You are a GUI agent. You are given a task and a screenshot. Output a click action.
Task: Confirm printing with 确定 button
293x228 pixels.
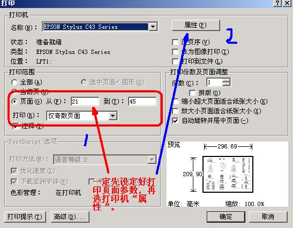click(226, 217)
